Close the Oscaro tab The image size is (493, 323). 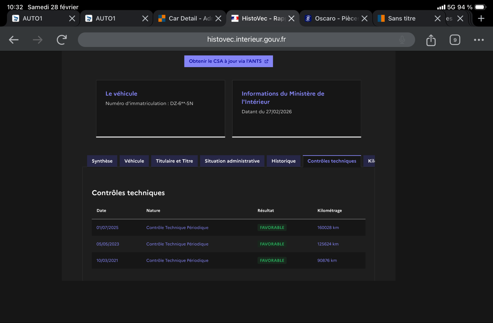click(x=364, y=18)
